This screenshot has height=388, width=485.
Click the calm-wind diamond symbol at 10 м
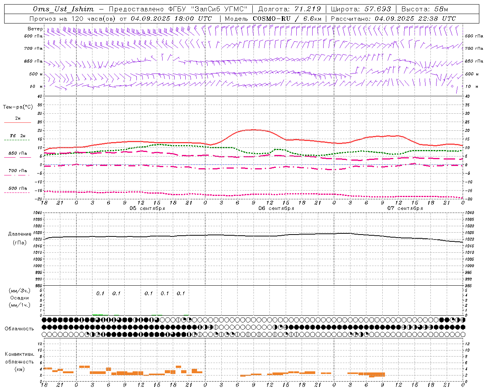point(452,86)
